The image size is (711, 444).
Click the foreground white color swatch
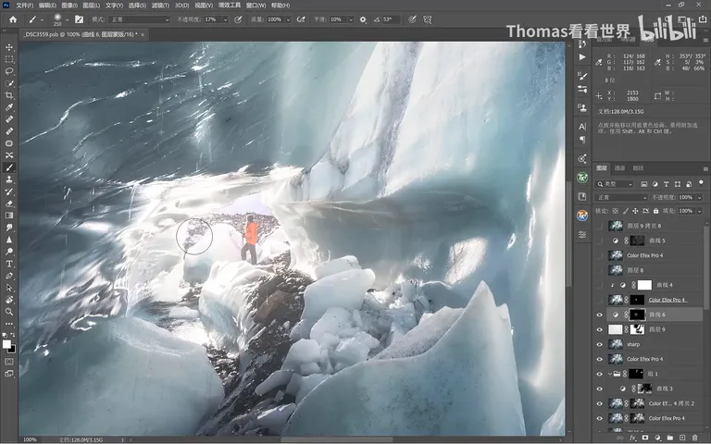[6, 344]
